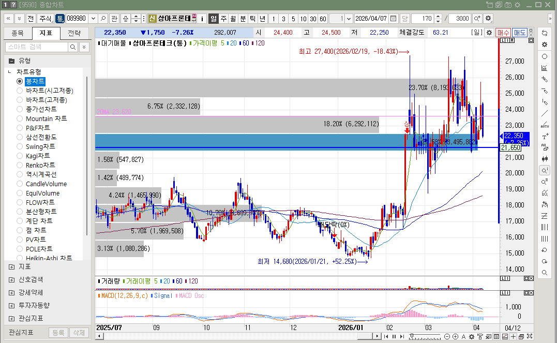557x343 pixels.
Task: Click the smart search magnifier in left panel
Action: click(73, 47)
